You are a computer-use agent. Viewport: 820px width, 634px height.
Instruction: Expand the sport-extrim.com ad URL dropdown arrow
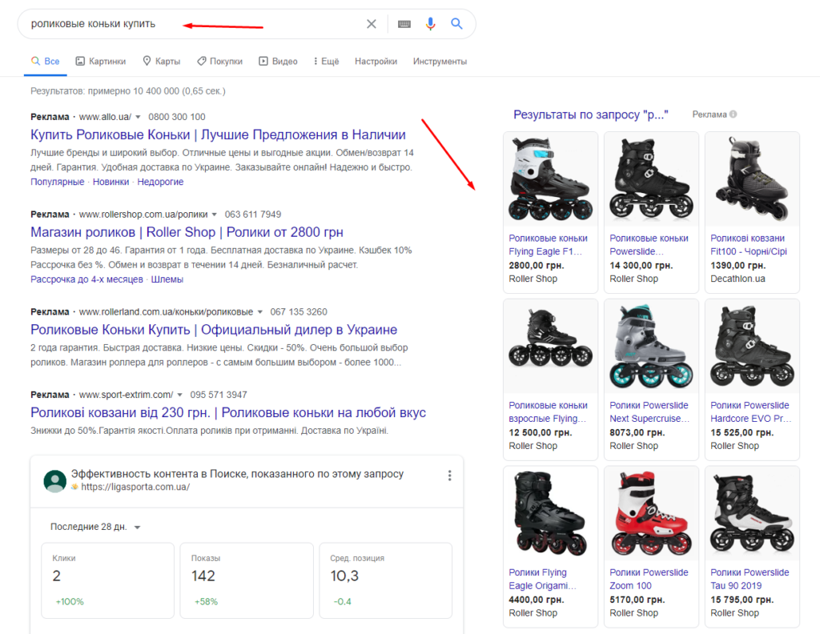click(x=180, y=395)
